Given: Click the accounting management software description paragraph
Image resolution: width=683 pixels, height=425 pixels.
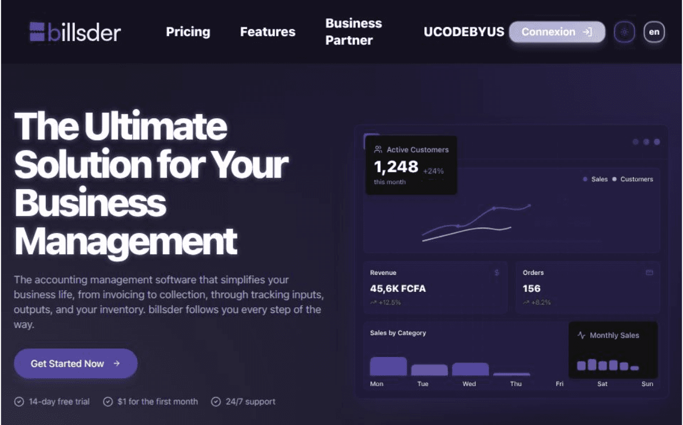Looking at the screenshot, I should pos(169,302).
